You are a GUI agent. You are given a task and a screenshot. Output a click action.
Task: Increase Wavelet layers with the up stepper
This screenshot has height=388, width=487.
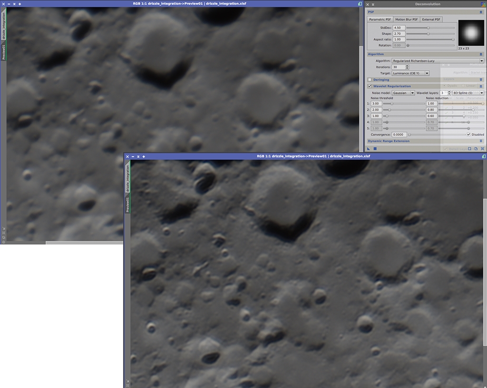(x=449, y=92)
